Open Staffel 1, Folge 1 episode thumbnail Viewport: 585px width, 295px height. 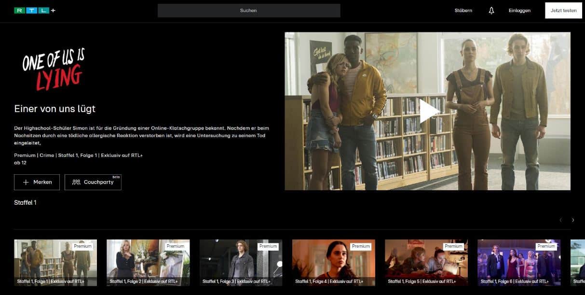point(55,263)
